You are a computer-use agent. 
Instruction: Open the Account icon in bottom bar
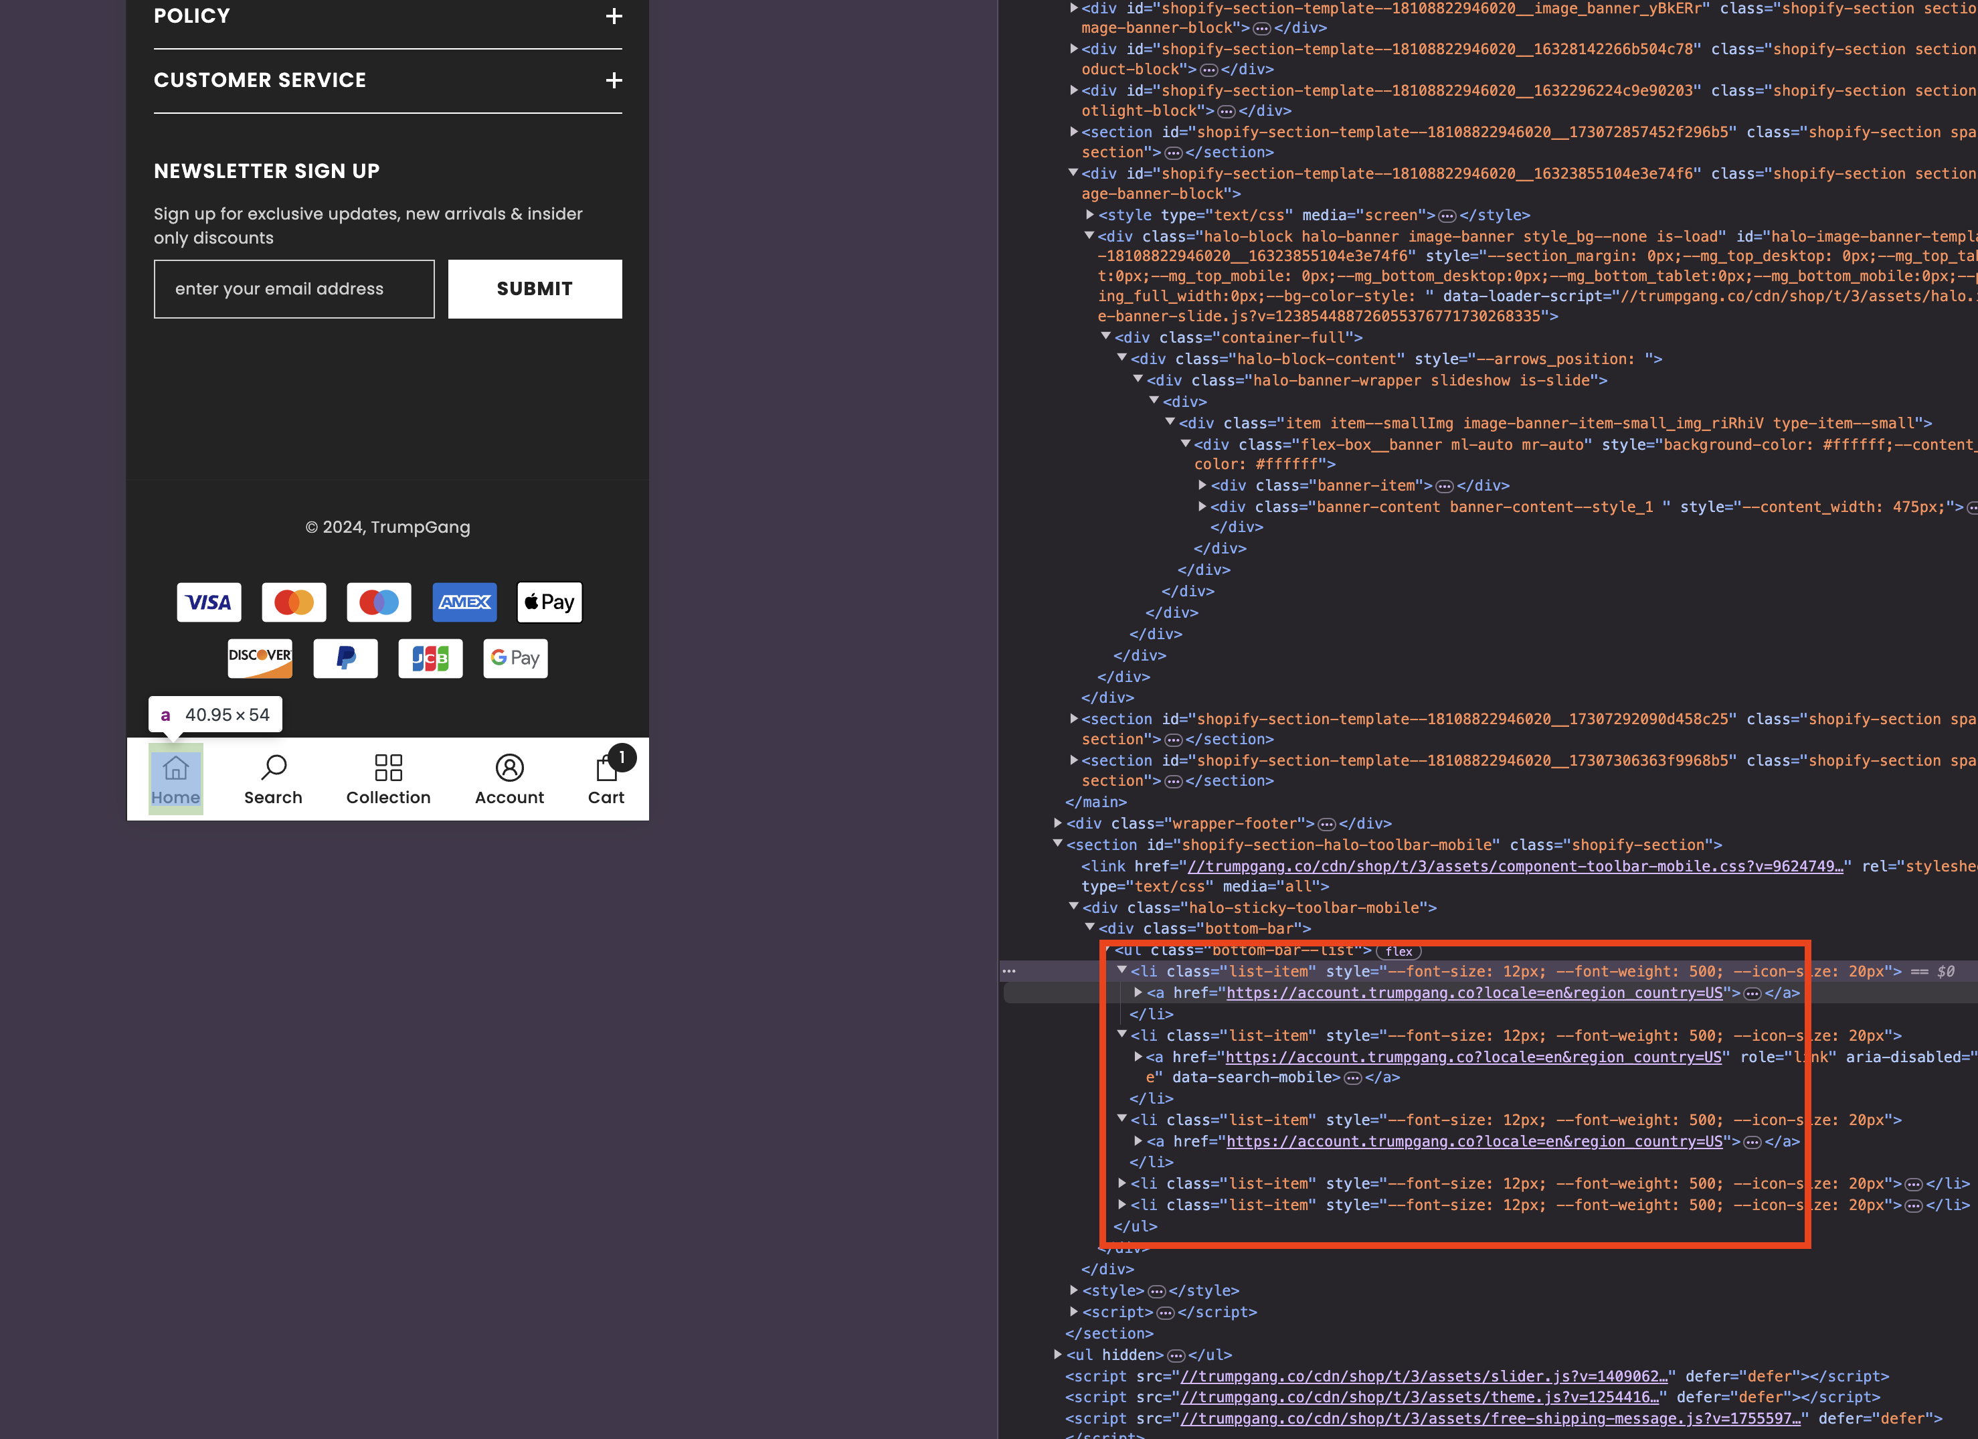[509, 768]
